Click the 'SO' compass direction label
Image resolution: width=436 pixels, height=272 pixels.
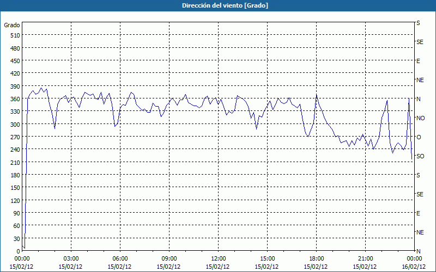click(420, 156)
